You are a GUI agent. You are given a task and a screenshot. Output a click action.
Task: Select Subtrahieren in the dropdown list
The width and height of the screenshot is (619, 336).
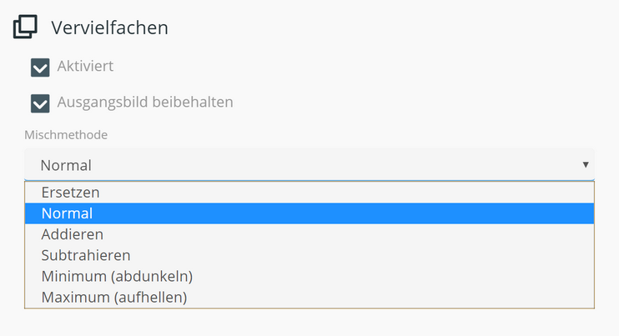[x=86, y=255]
